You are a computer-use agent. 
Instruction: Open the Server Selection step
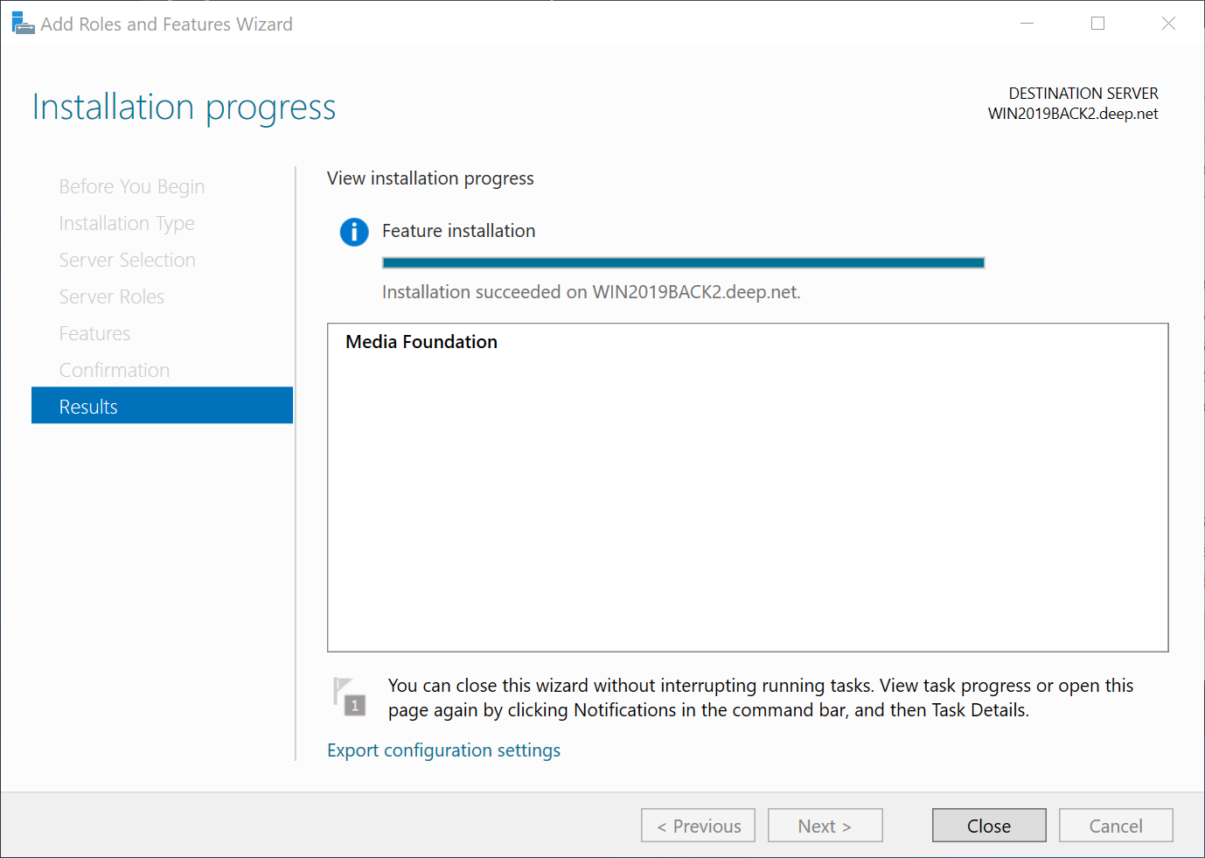point(127,260)
